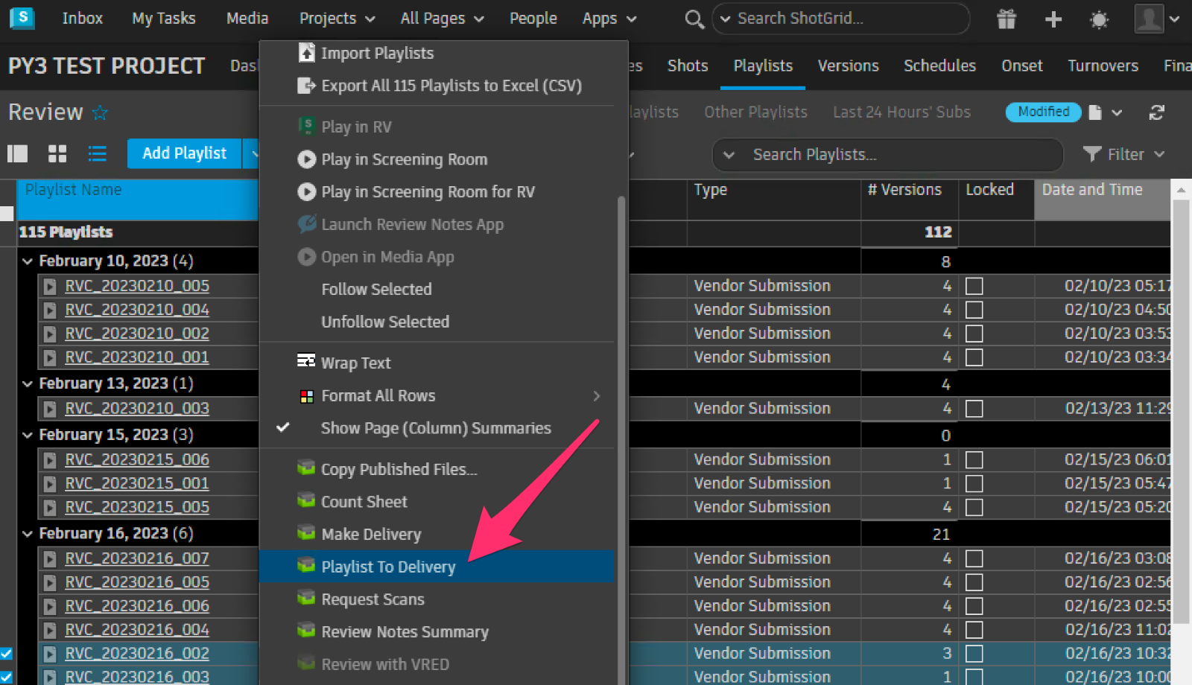Click the Wrap Text icon

pyautogui.click(x=306, y=361)
